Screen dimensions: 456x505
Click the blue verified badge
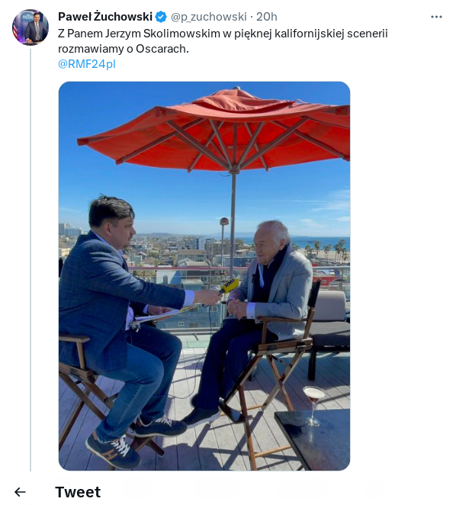[161, 17]
